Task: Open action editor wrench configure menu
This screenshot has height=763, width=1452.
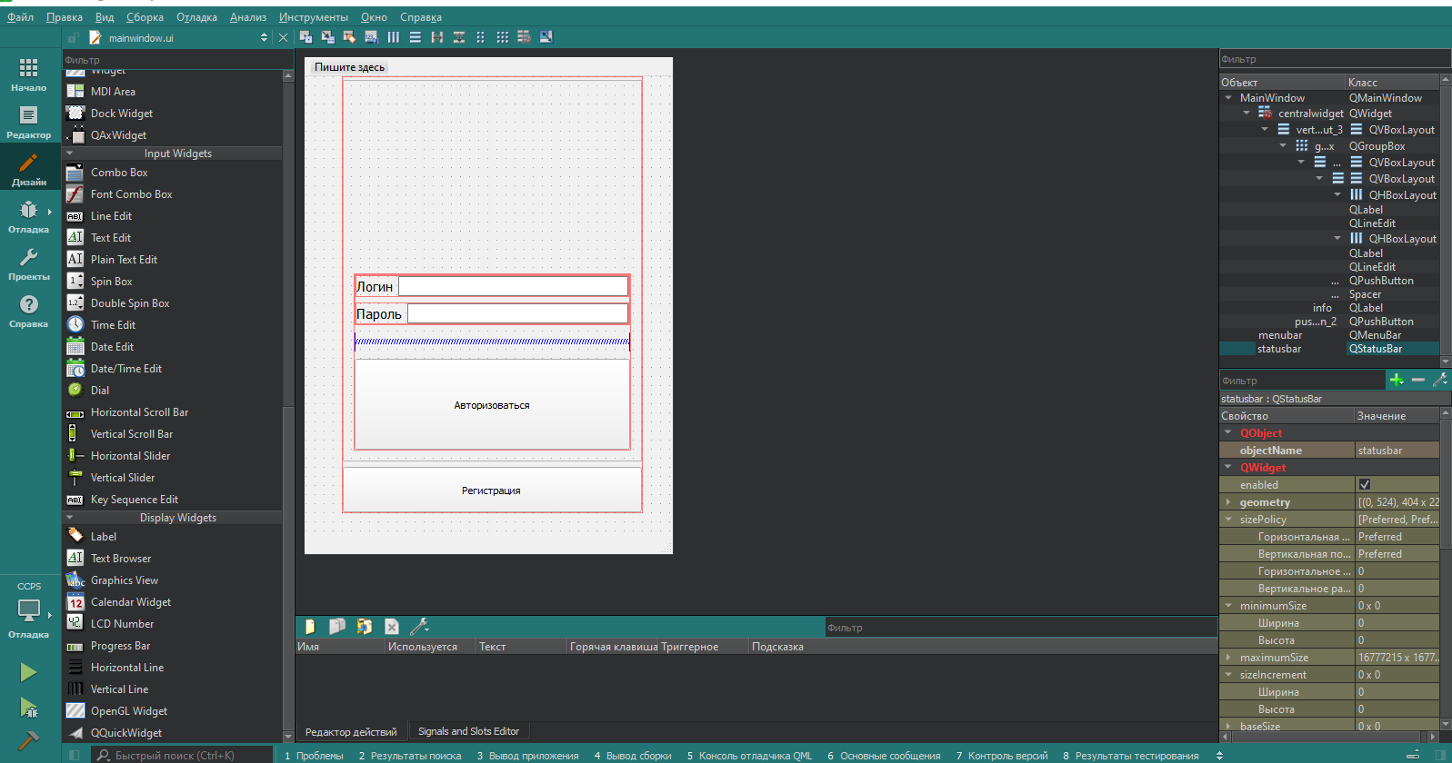Action: tap(419, 627)
